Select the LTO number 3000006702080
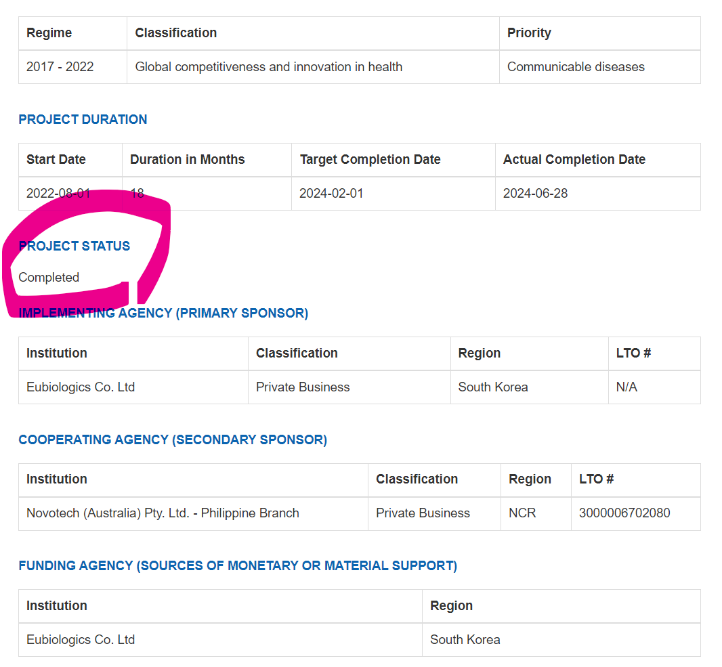Viewport: 722px width, 667px height. pyautogui.click(x=624, y=513)
